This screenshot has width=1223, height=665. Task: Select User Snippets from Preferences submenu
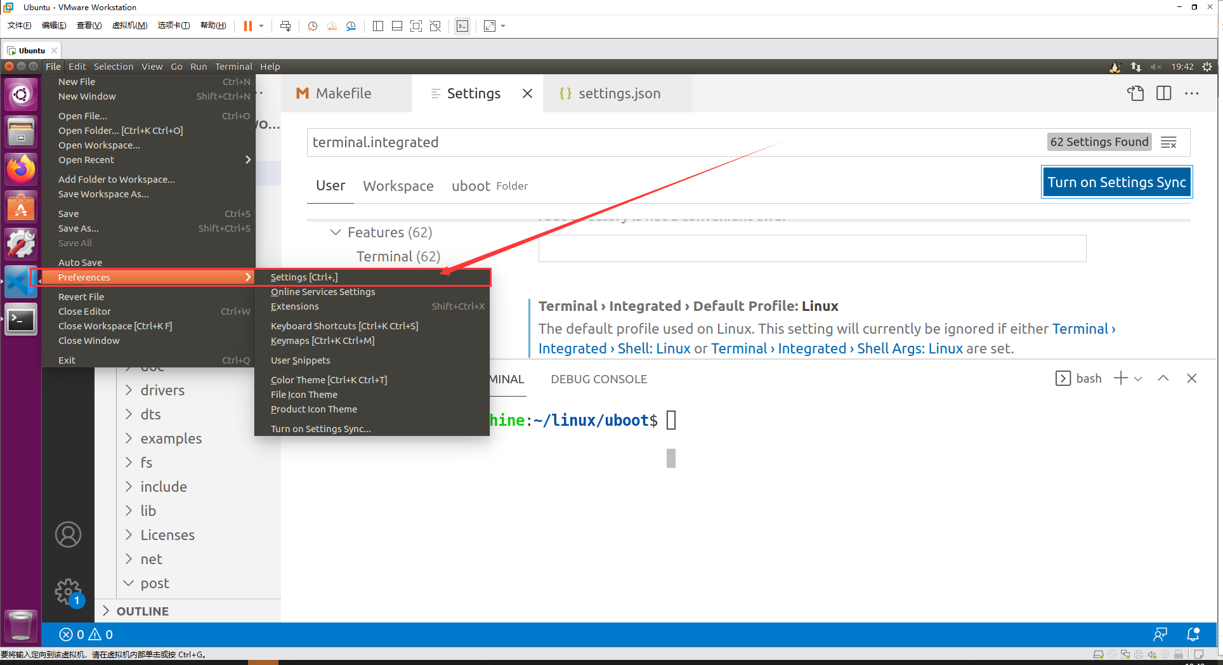point(300,360)
